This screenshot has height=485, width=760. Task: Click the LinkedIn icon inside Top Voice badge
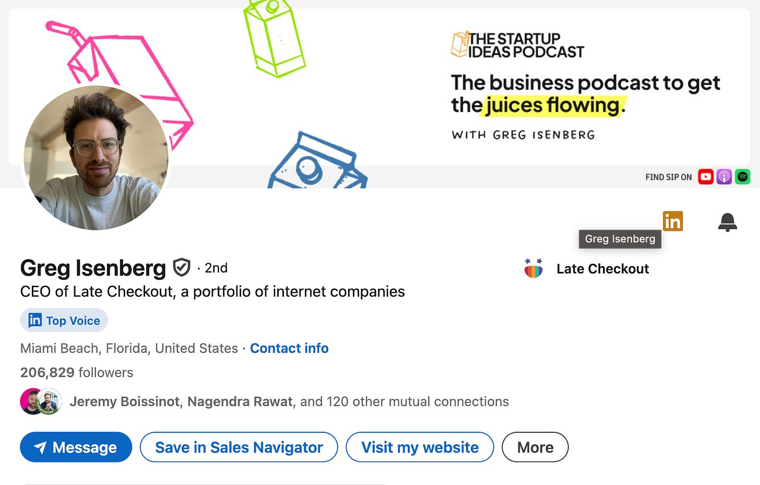[x=34, y=320]
